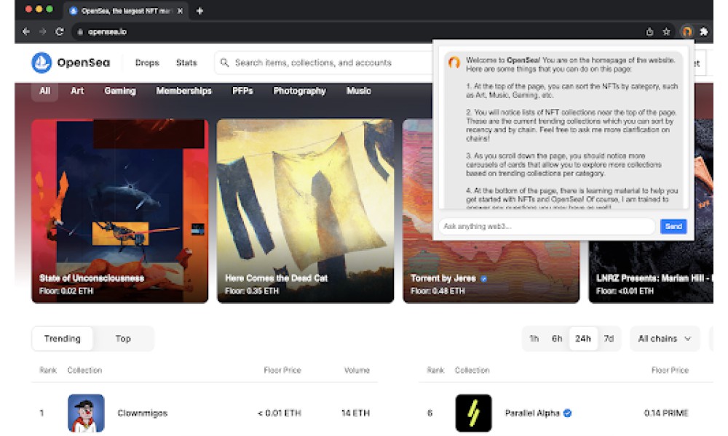Go back using the browser back arrow
This screenshot has height=436, width=728.
[26, 31]
